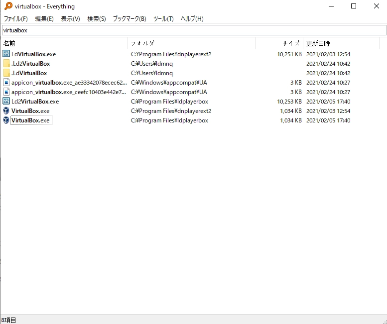The image size is (387, 324).
Task: Open the ファイル(F) menu
Action: click(15, 19)
